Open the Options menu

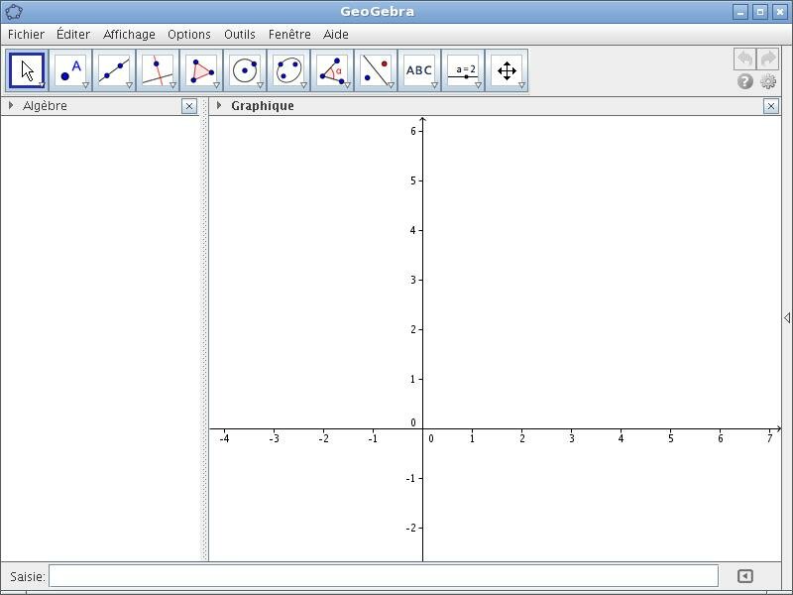tap(189, 35)
